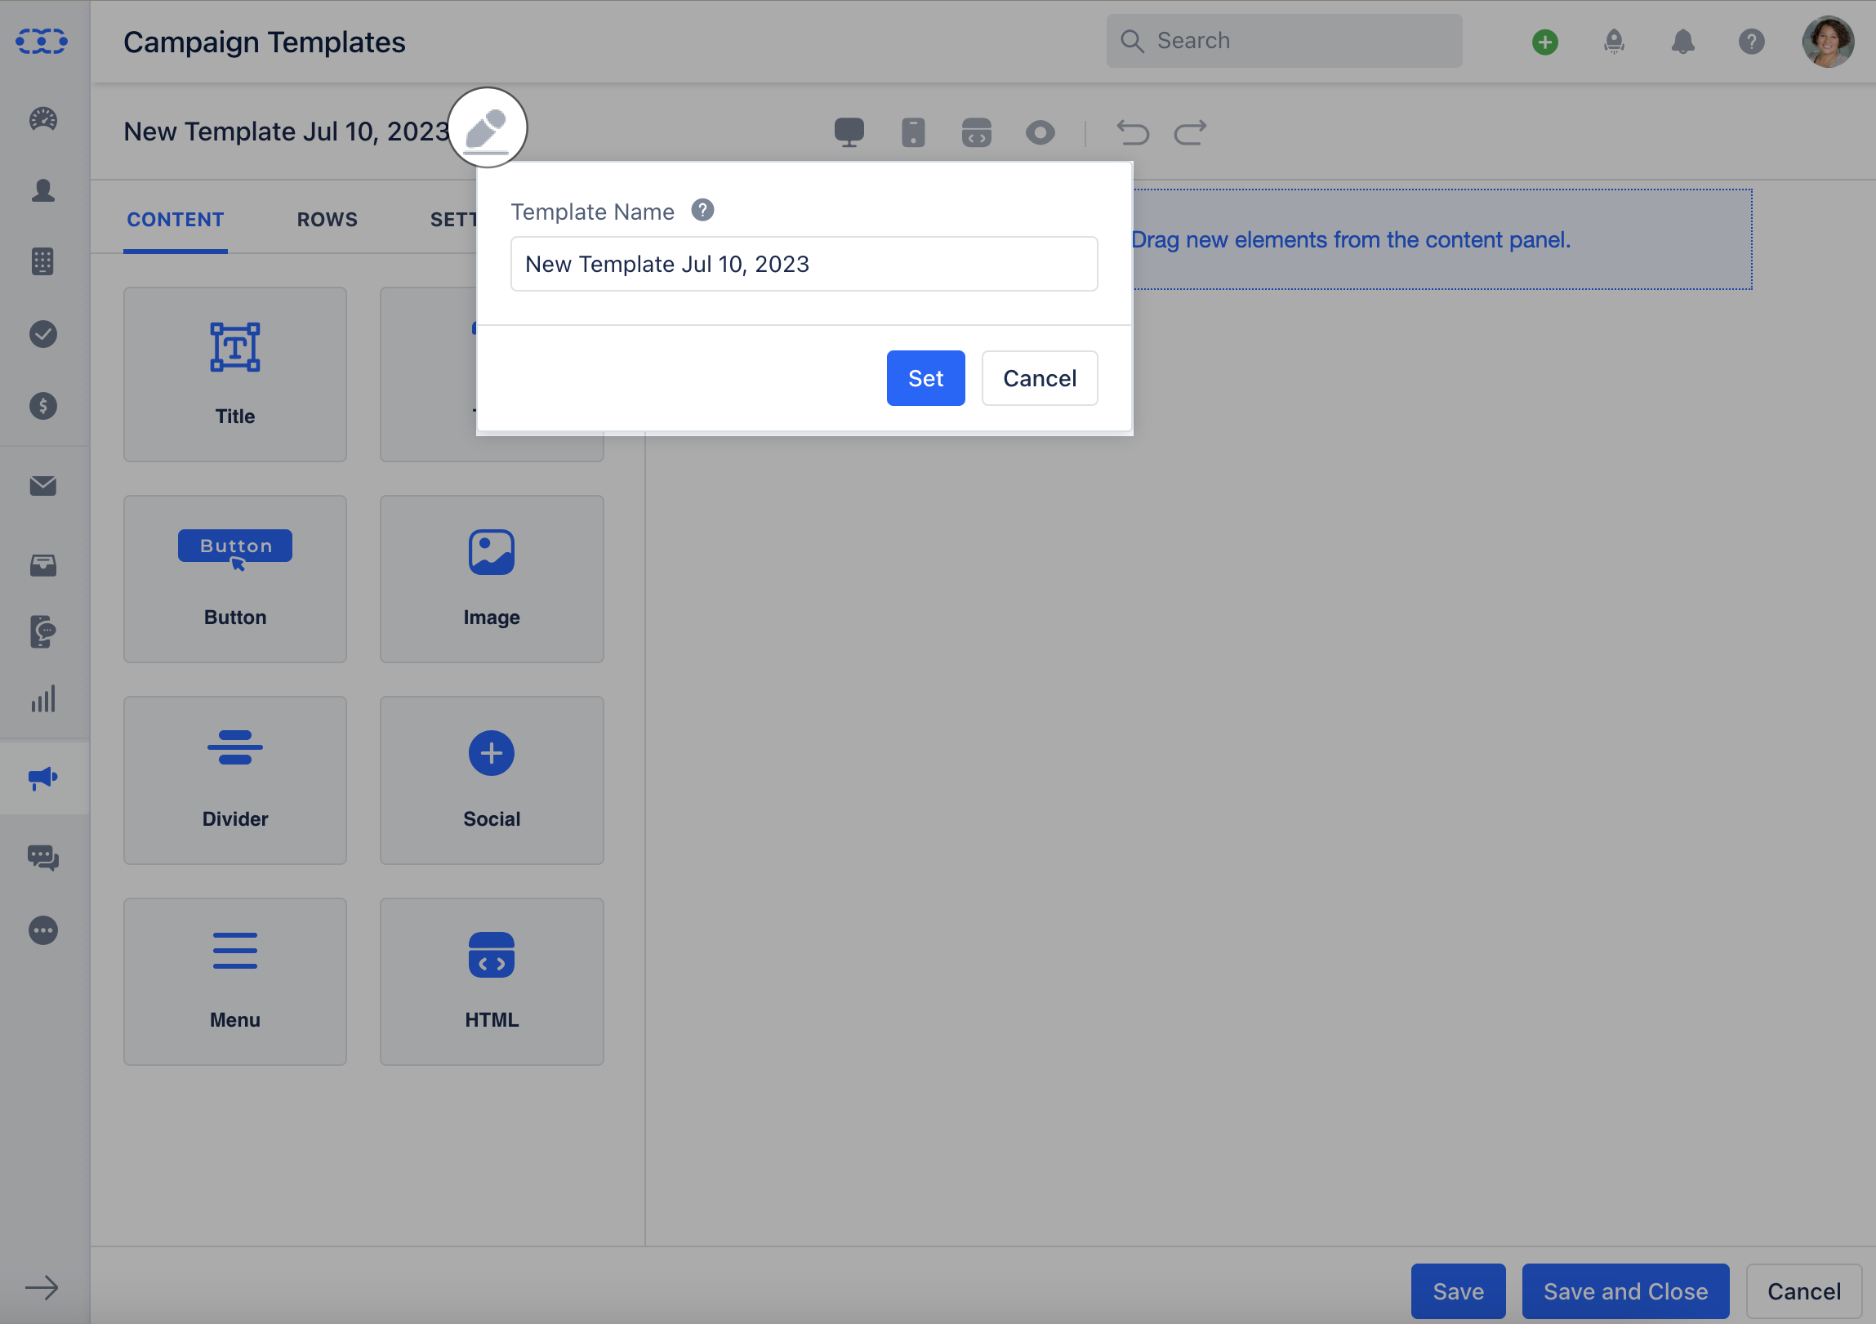1876x1324 pixels.
Task: Click the Set button
Action: click(925, 378)
